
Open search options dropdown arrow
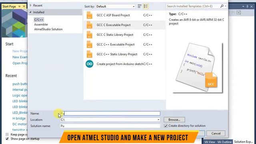coord(226,6)
